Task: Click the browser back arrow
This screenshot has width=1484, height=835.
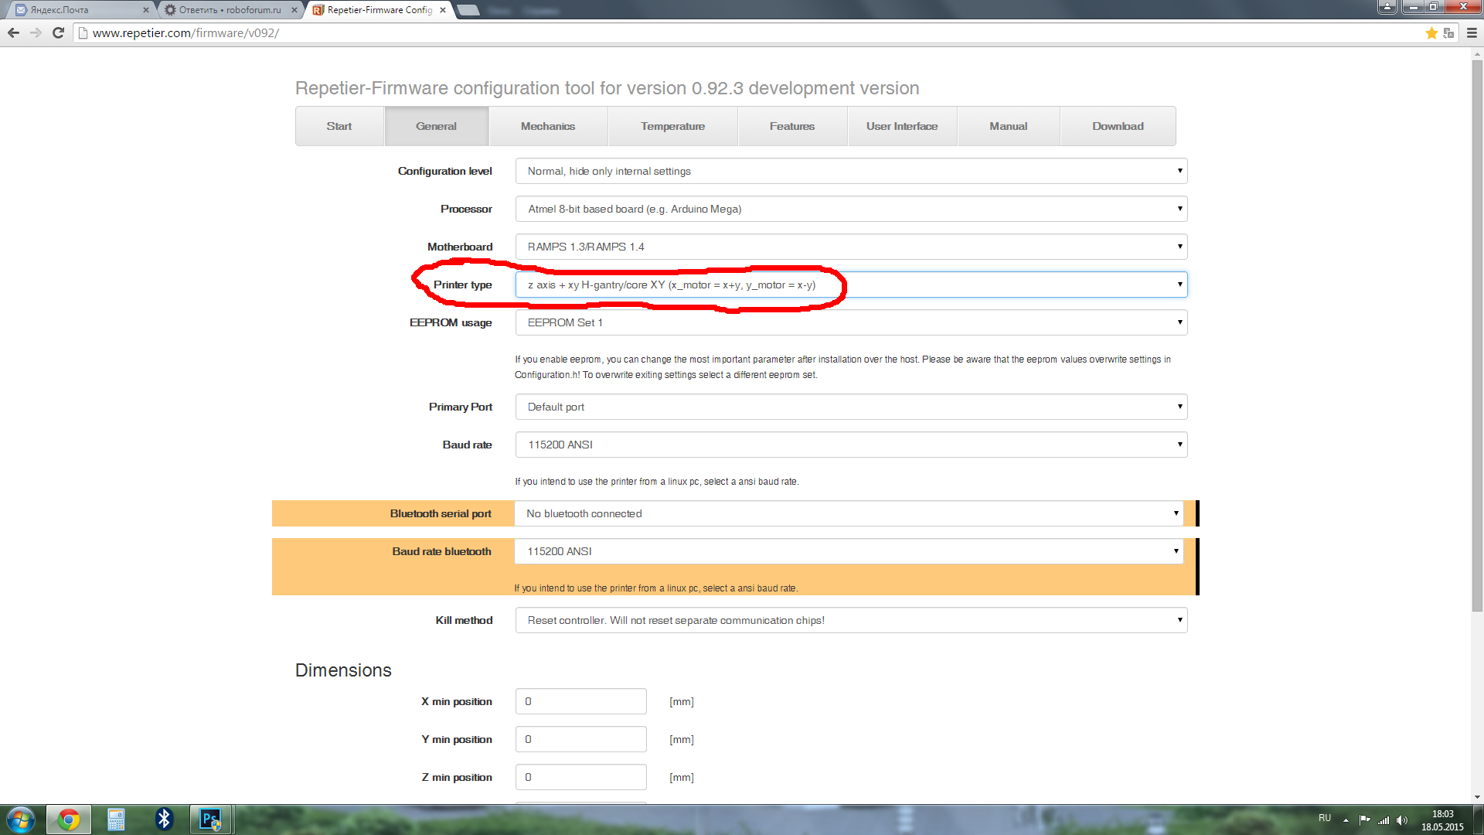Action: point(13,32)
